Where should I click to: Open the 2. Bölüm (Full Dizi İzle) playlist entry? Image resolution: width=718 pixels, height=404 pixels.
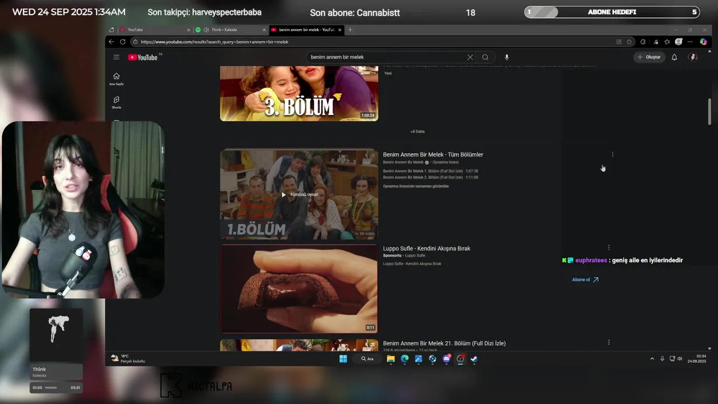coord(430,177)
